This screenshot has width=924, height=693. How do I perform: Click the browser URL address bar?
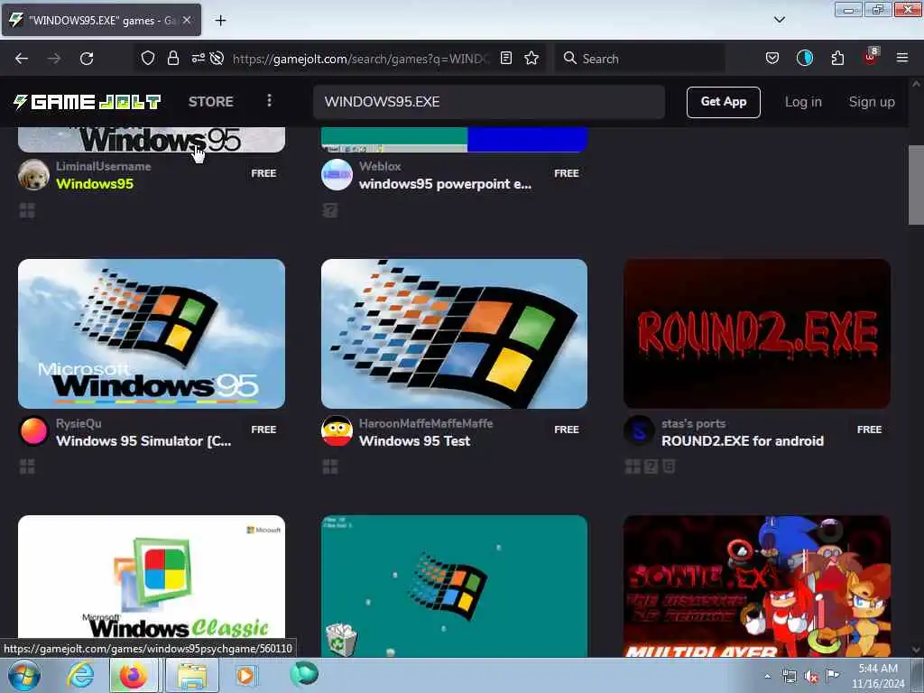361,59
